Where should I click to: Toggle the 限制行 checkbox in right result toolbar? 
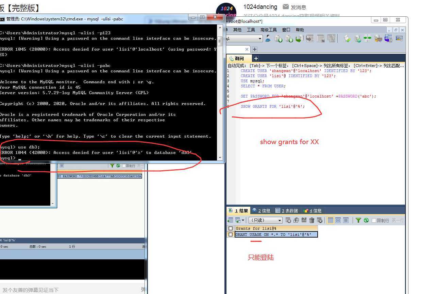374,220
